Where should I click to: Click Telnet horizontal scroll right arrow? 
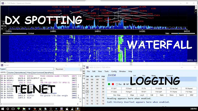(78, 104)
